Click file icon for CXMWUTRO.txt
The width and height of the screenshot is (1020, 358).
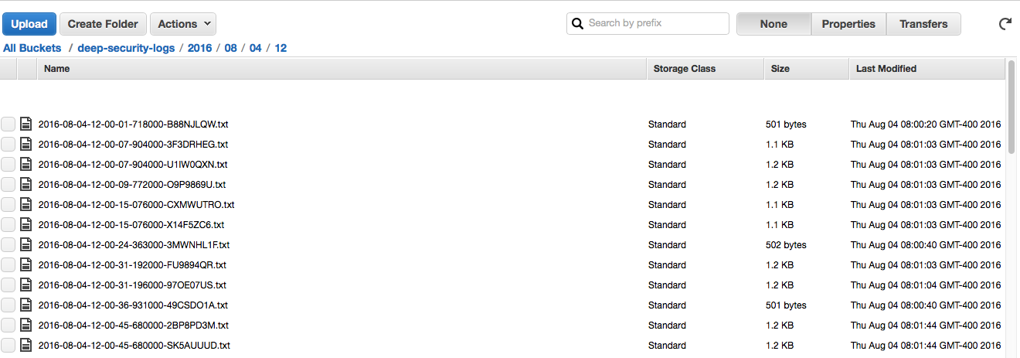[27, 205]
